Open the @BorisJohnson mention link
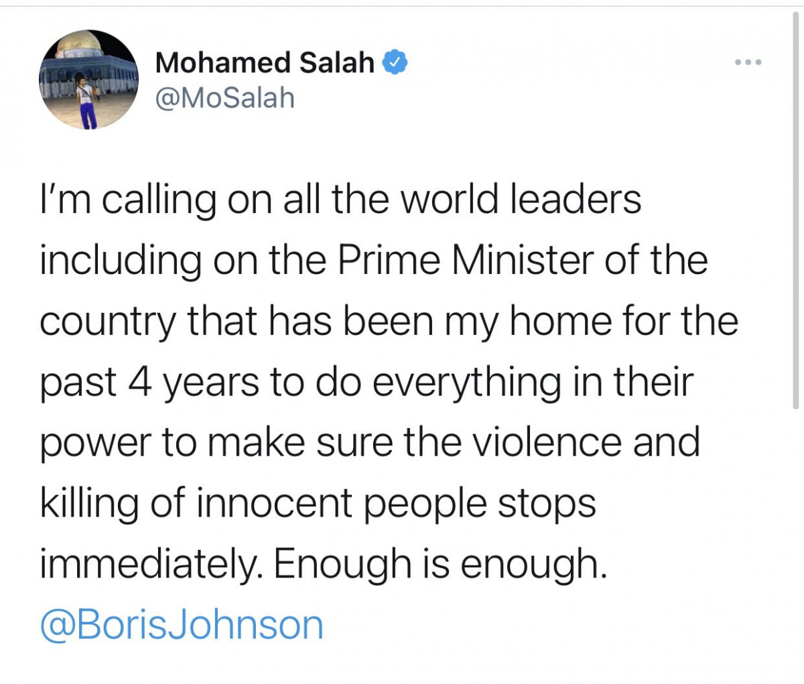The width and height of the screenshot is (804, 684). pos(182,624)
